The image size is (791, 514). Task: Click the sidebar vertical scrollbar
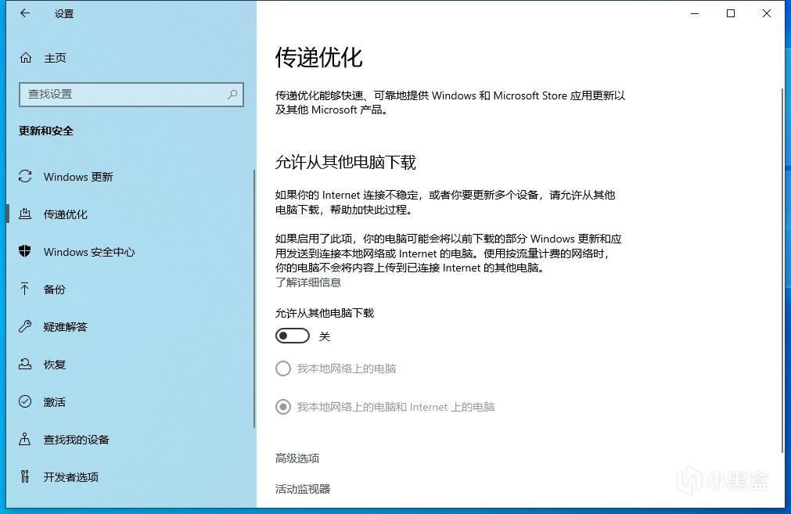tap(253, 299)
